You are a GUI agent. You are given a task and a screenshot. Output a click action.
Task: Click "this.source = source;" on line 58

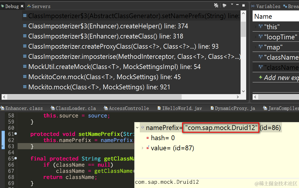point(77,116)
